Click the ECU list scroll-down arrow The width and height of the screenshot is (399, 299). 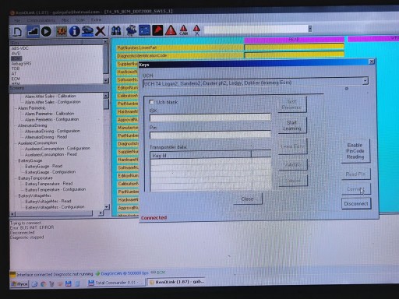point(106,80)
